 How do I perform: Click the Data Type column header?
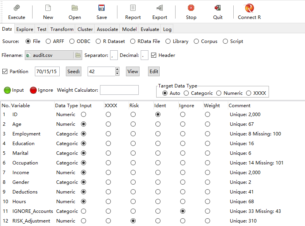click(66, 106)
